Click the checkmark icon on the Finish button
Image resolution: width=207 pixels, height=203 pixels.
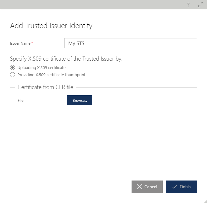(175, 187)
